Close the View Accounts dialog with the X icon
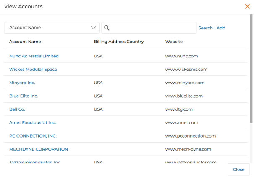Screen dimensions: 254x177 [x=247, y=6]
